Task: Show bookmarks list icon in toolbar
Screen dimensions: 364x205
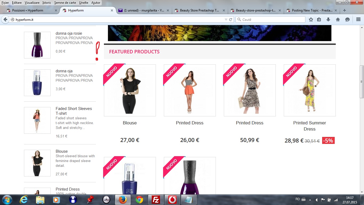Action: coord(319,19)
